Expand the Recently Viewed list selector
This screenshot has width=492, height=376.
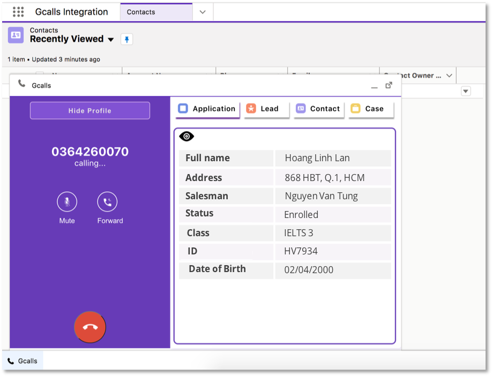pyautogui.click(x=111, y=40)
